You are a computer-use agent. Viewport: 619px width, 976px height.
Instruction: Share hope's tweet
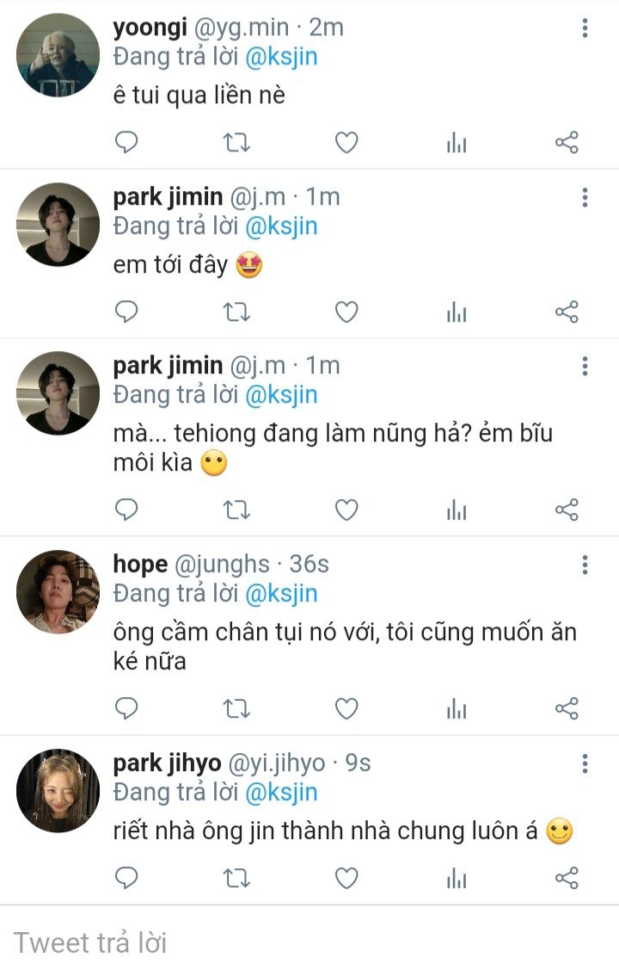click(x=567, y=708)
